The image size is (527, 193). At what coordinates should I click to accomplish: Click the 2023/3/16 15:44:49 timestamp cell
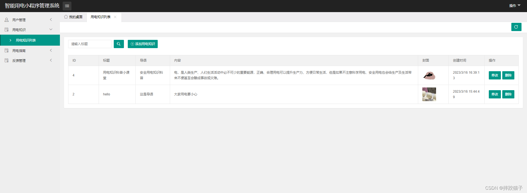click(x=467, y=94)
